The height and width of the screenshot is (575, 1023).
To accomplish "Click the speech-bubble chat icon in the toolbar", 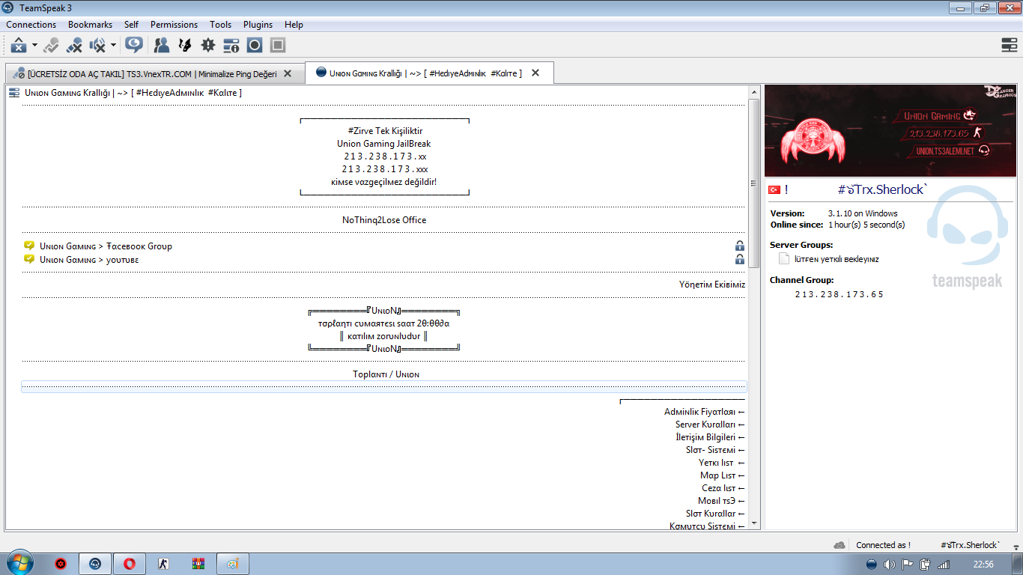I will pyautogui.click(x=134, y=46).
